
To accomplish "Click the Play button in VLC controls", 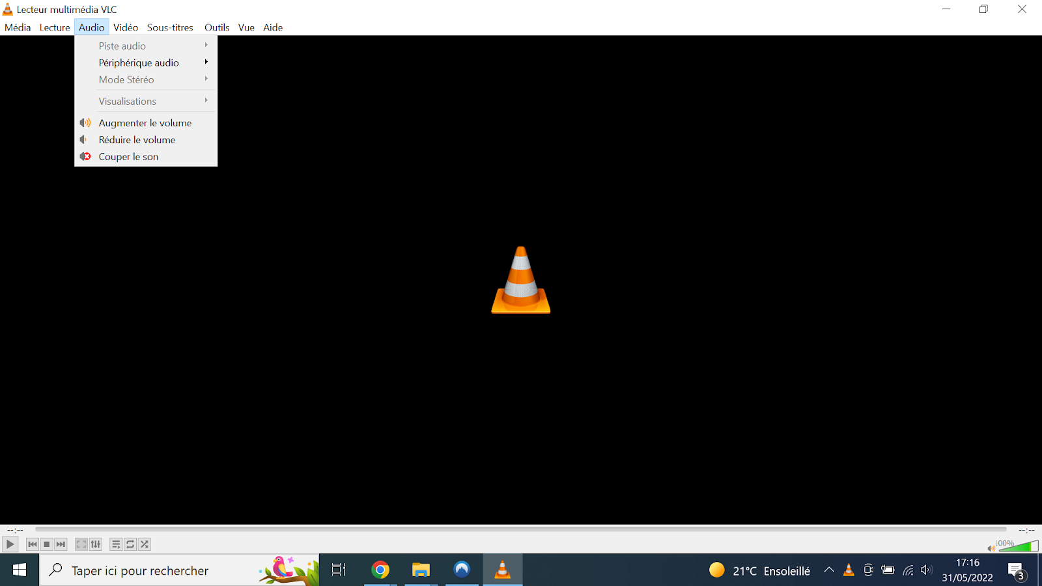I will click(x=10, y=544).
